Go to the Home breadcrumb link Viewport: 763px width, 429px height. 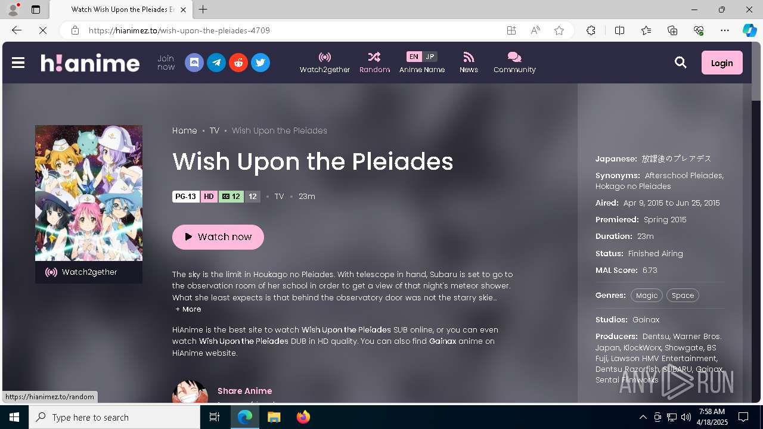185,130
